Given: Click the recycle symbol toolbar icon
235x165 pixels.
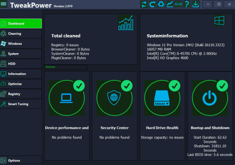Looking at the screenshot, I should pos(161,4).
